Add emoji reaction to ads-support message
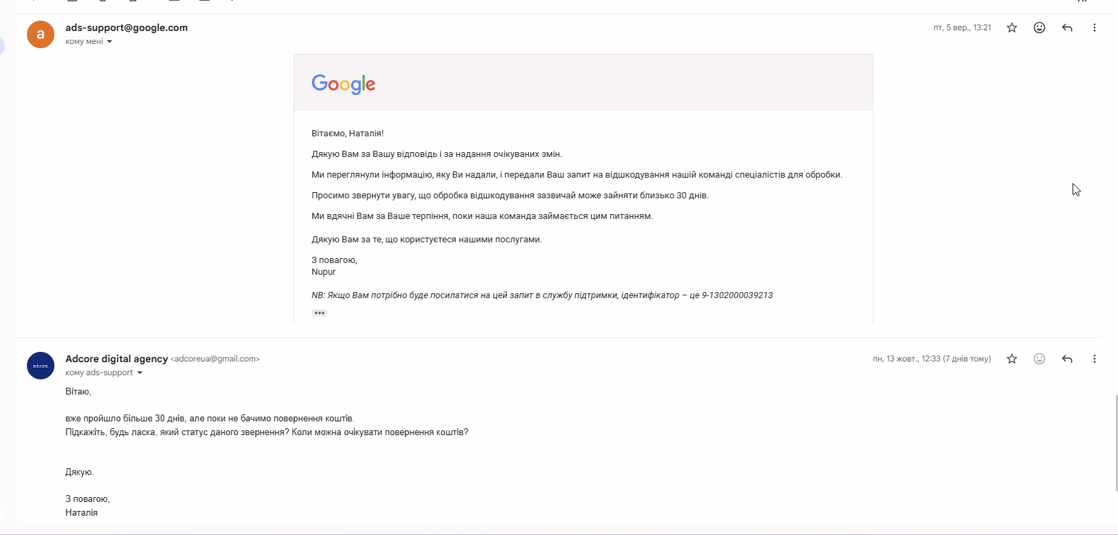This screenshot has width=1118, height=535. point(1039,28)
